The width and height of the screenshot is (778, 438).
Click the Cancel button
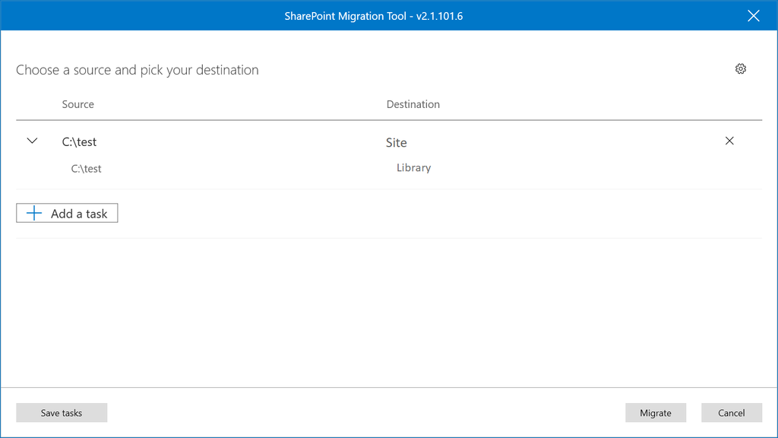tap(731, 412)
